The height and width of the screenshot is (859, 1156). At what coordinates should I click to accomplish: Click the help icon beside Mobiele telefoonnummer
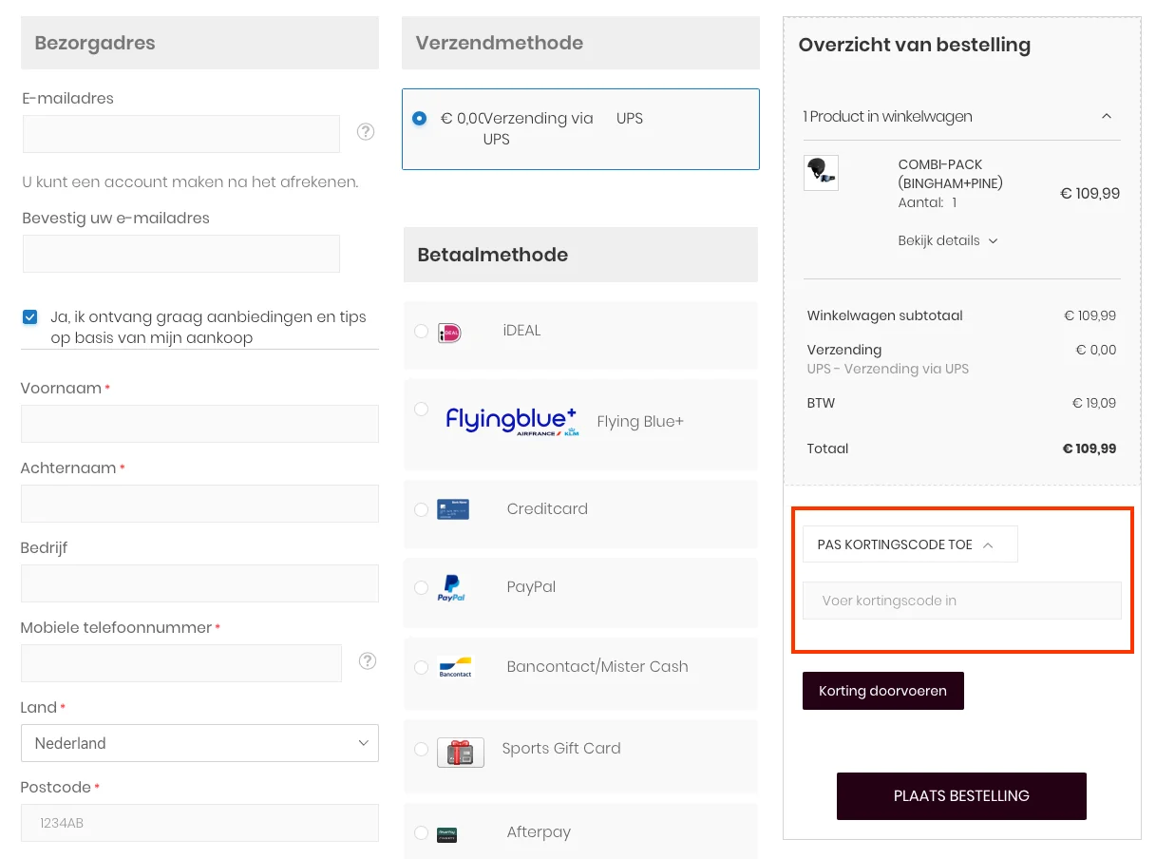(x=368, y=659)
